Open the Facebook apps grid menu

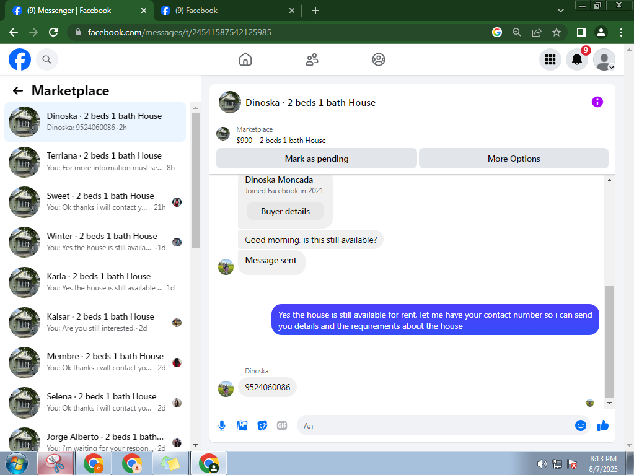coord(550,59)
